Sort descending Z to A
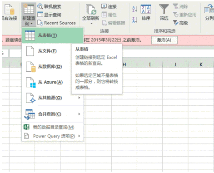 click(134, 20)
